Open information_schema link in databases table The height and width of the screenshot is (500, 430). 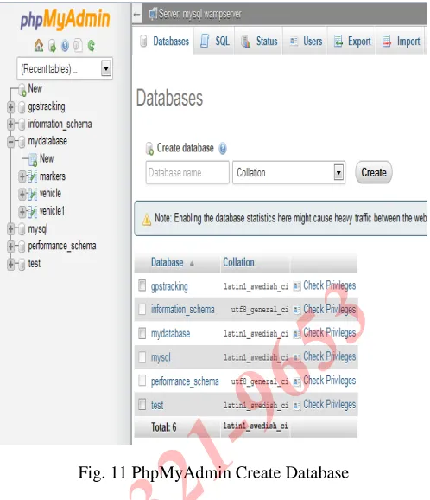183,310
